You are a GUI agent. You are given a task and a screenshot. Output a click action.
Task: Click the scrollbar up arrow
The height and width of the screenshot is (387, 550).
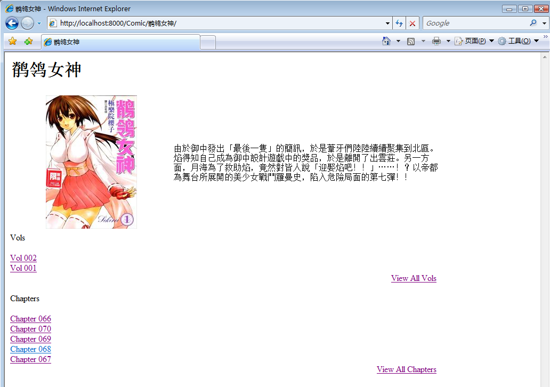tap(544, 57)
